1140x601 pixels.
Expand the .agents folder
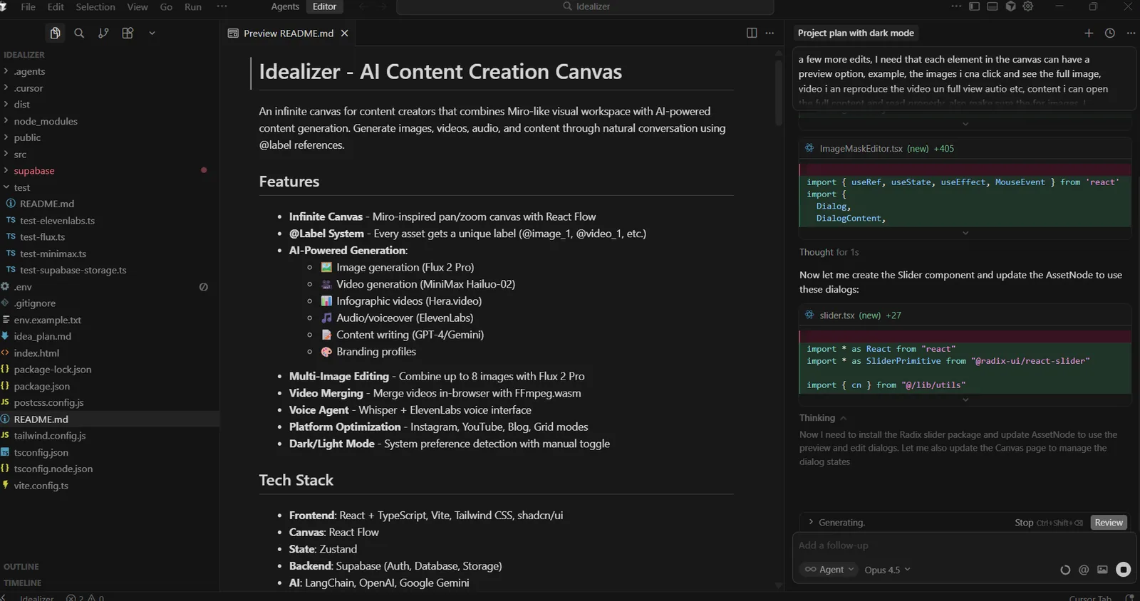(28, 71)
